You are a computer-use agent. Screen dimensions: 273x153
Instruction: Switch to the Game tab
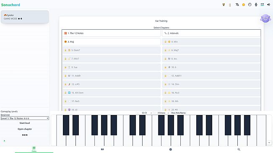(34, 149)
